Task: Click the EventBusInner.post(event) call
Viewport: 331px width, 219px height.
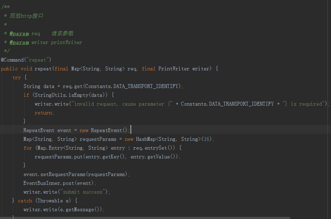Action: tap(58, 183)
